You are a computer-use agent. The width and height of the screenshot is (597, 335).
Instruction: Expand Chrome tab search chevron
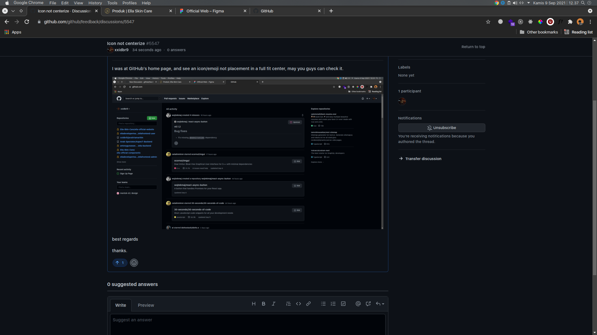point(590,11)
